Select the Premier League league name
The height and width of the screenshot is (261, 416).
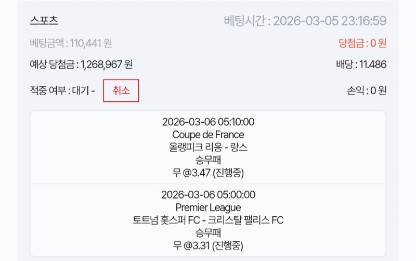pyautogui.click(x=208, y=207)
